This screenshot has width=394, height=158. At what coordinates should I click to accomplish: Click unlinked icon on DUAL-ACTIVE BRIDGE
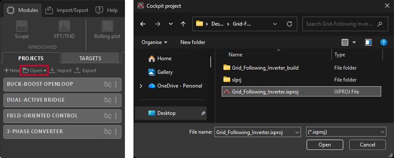coord(107,100)
